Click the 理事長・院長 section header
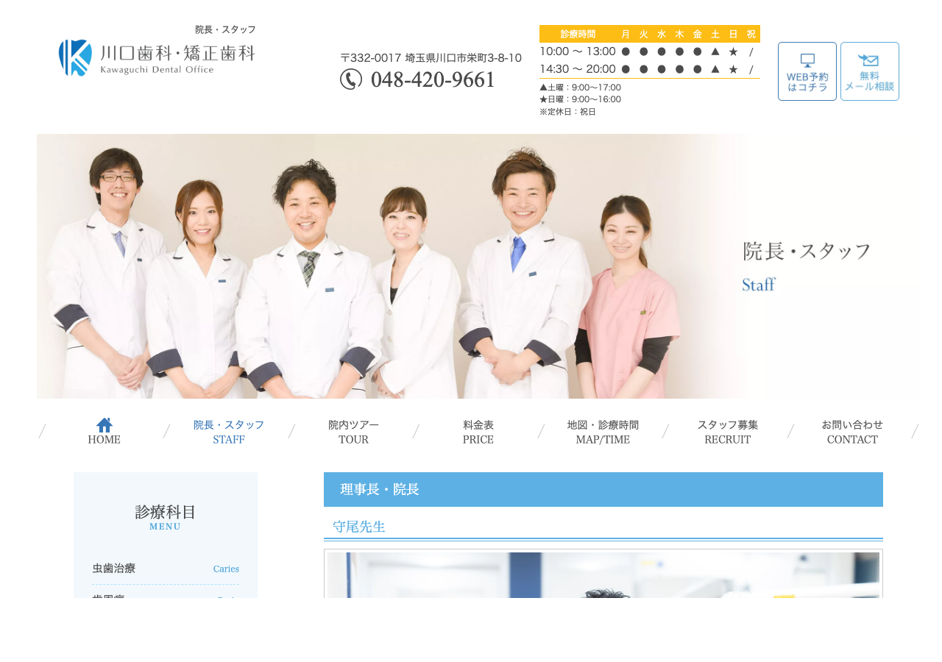Screen dimensions: 942x662 tap(603, 489)
